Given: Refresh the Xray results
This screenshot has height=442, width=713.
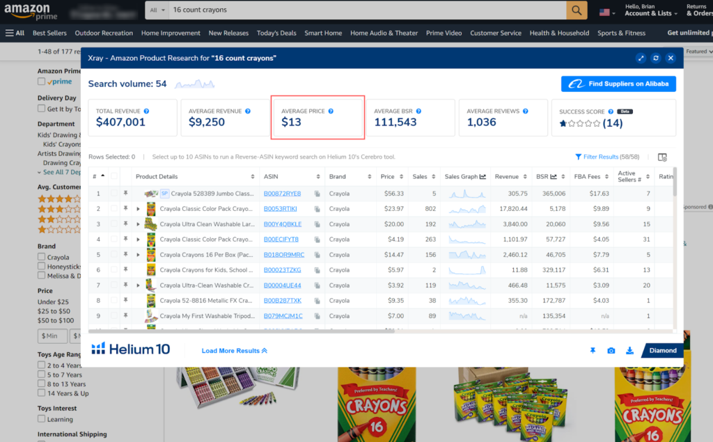Looking at the screenshot, I should tap(656, 58).
